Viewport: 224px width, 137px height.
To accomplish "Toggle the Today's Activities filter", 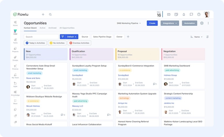I will pos(35,43).
